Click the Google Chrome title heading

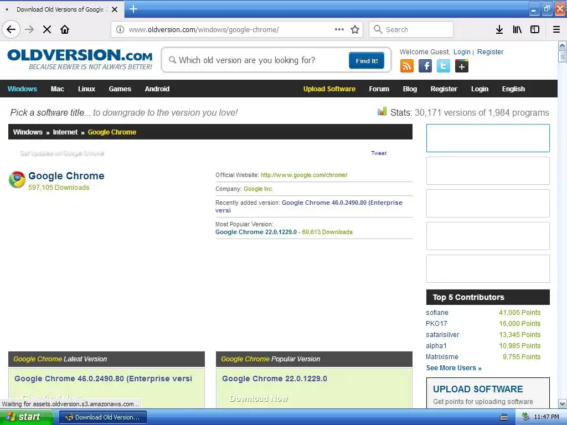tap(66, 175)
